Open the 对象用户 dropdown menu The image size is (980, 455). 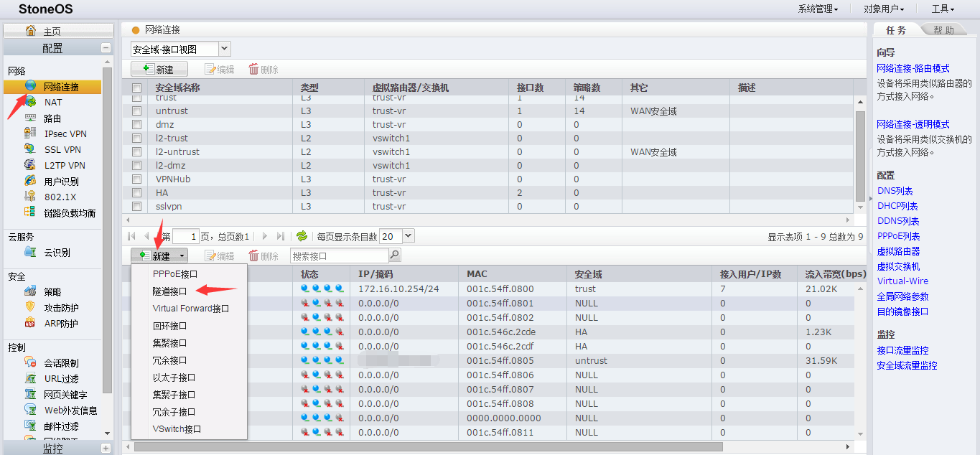tap(883, 9)
